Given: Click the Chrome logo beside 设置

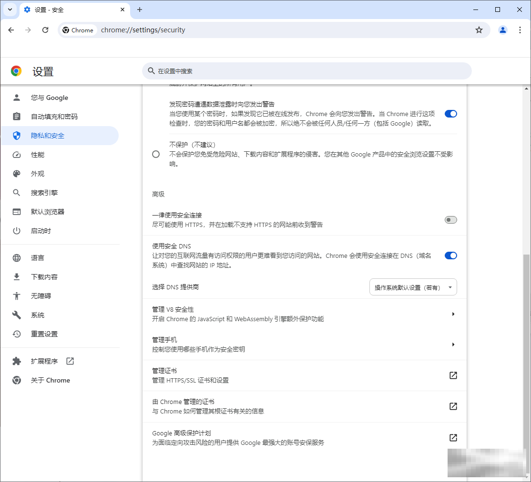Looking at the screenshot, I should pos(16,71).
